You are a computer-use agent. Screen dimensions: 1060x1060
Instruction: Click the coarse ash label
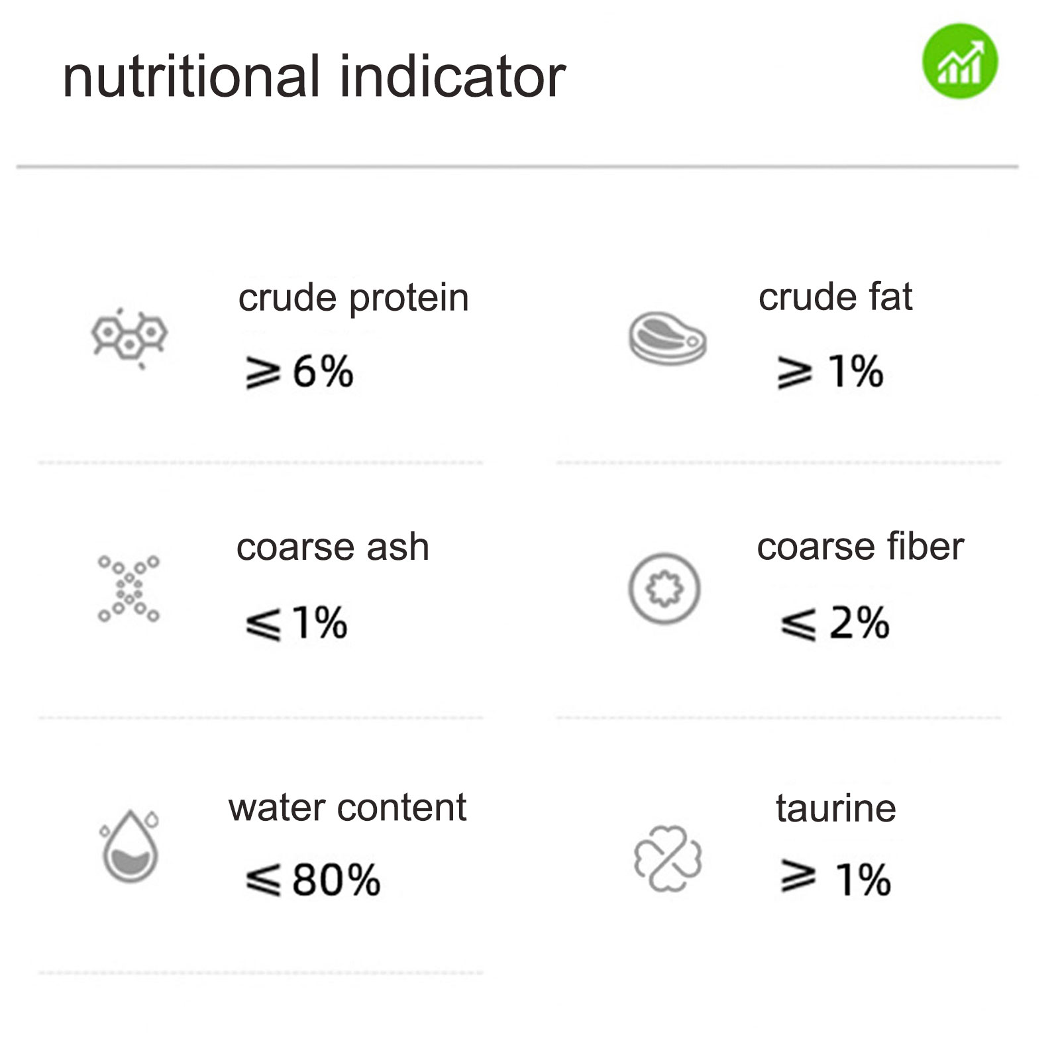click(x=333, y=547)
